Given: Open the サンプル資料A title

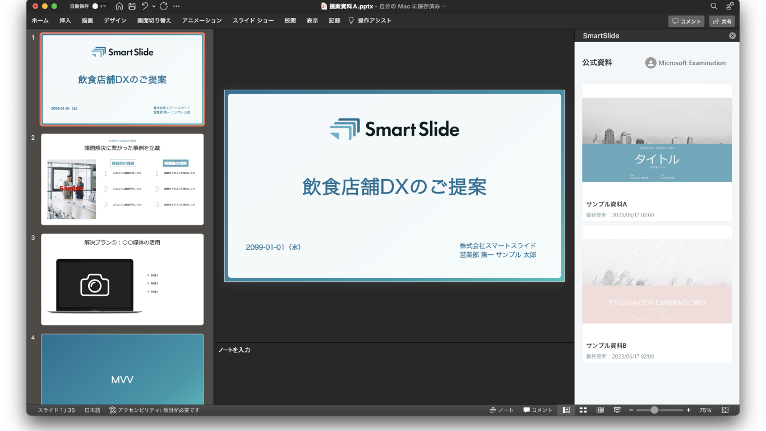Looking at the screenshot, I should click(606, 204).
